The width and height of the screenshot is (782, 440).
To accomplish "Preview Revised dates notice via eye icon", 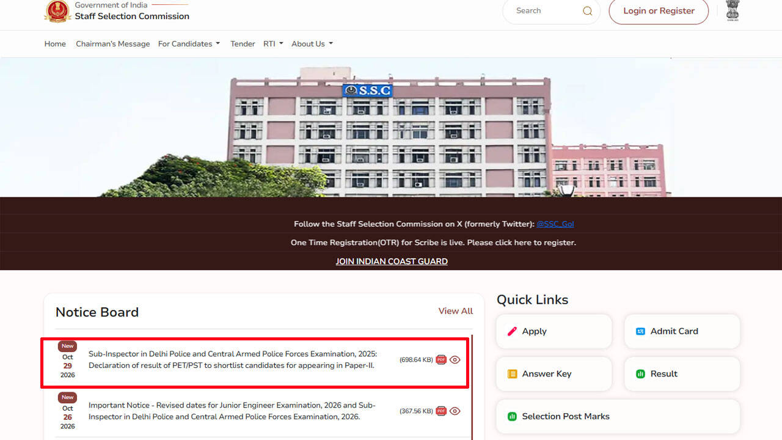I will point(455,411).
